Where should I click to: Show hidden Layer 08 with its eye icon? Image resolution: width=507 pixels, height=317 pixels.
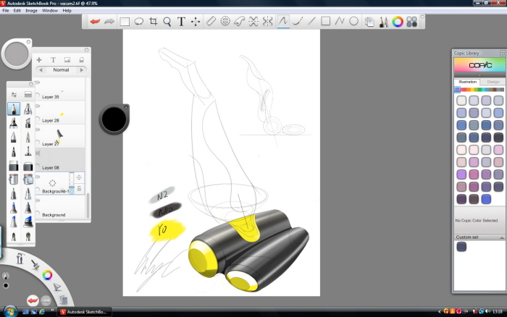click(38, 153)
